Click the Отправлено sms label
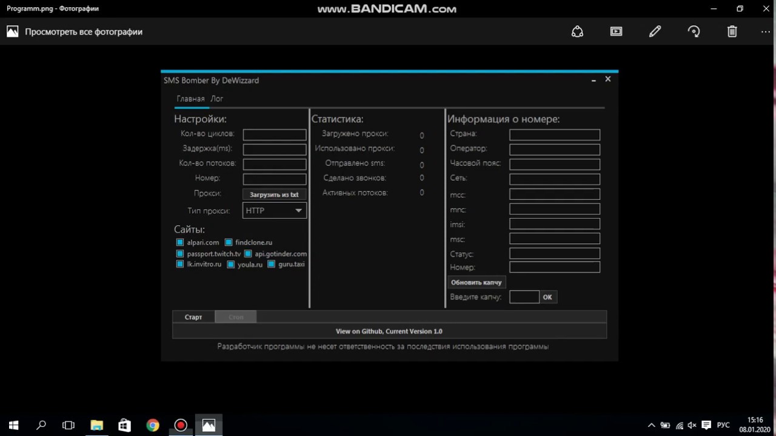Image resolution: width=776 pixels, height=436 pixels. [355, 163]
